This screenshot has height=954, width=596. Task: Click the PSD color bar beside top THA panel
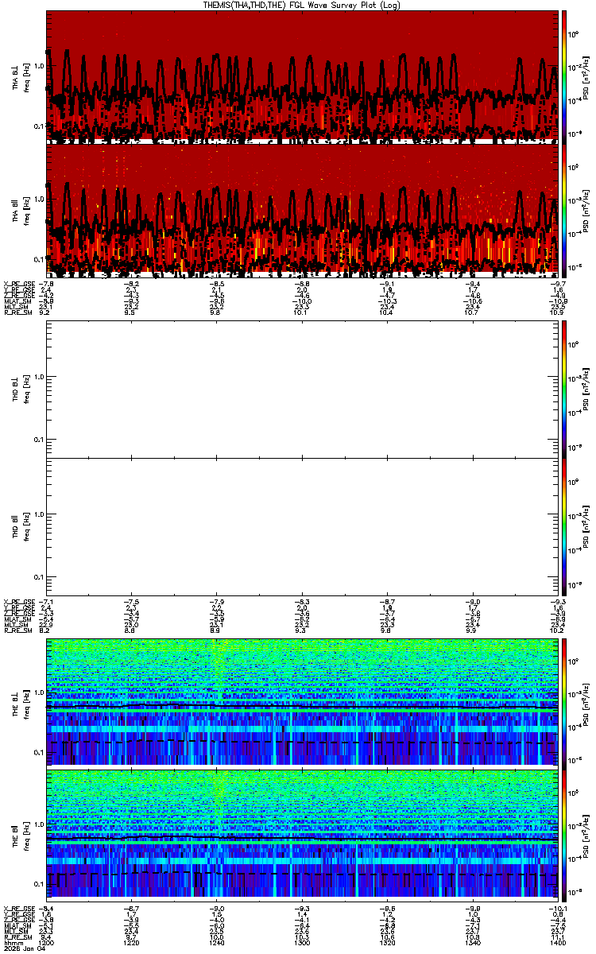click(x=565, y=76)
